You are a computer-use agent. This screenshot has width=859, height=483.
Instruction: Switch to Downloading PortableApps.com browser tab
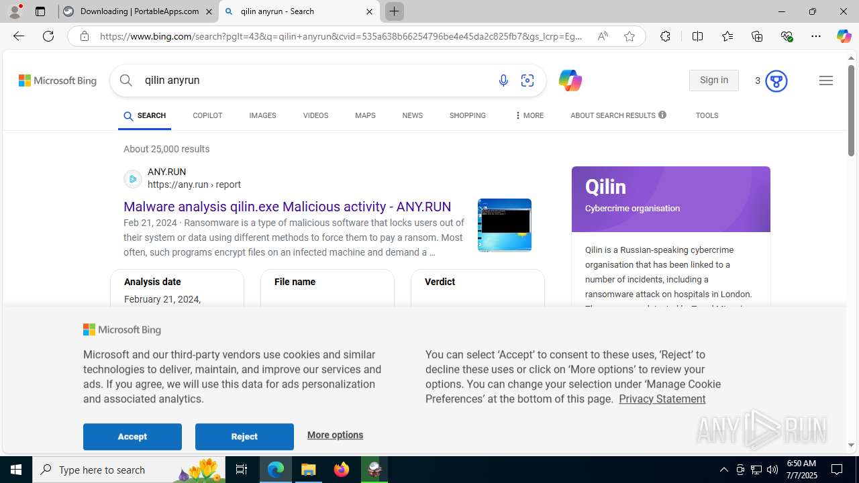pyautogui.click(x=138, y=11)
